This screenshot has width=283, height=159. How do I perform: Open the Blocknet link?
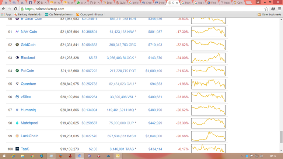point(28,58)
